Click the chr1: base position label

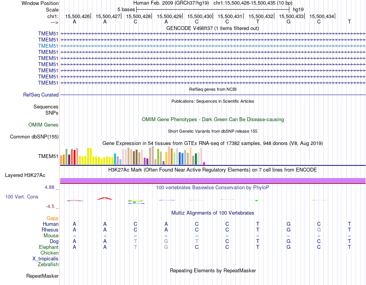pos(53,16)
